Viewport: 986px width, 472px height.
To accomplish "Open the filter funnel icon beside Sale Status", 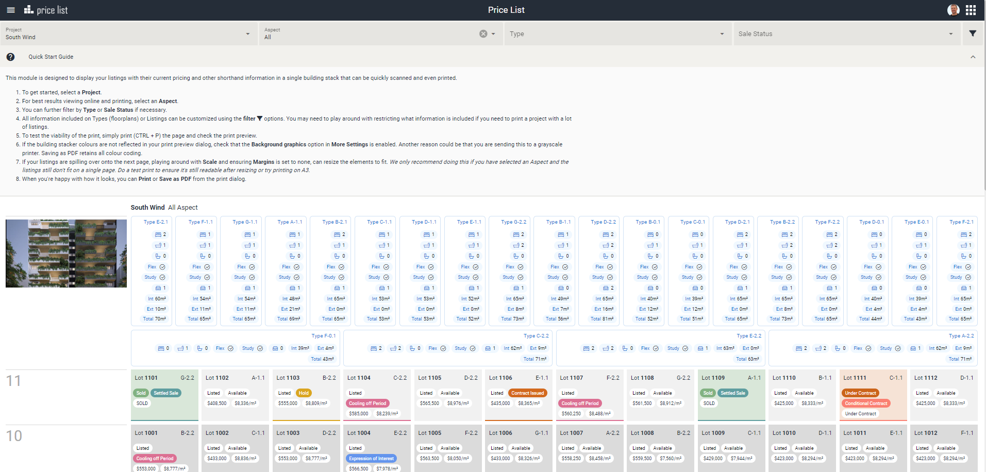I will tap(973, 33).
